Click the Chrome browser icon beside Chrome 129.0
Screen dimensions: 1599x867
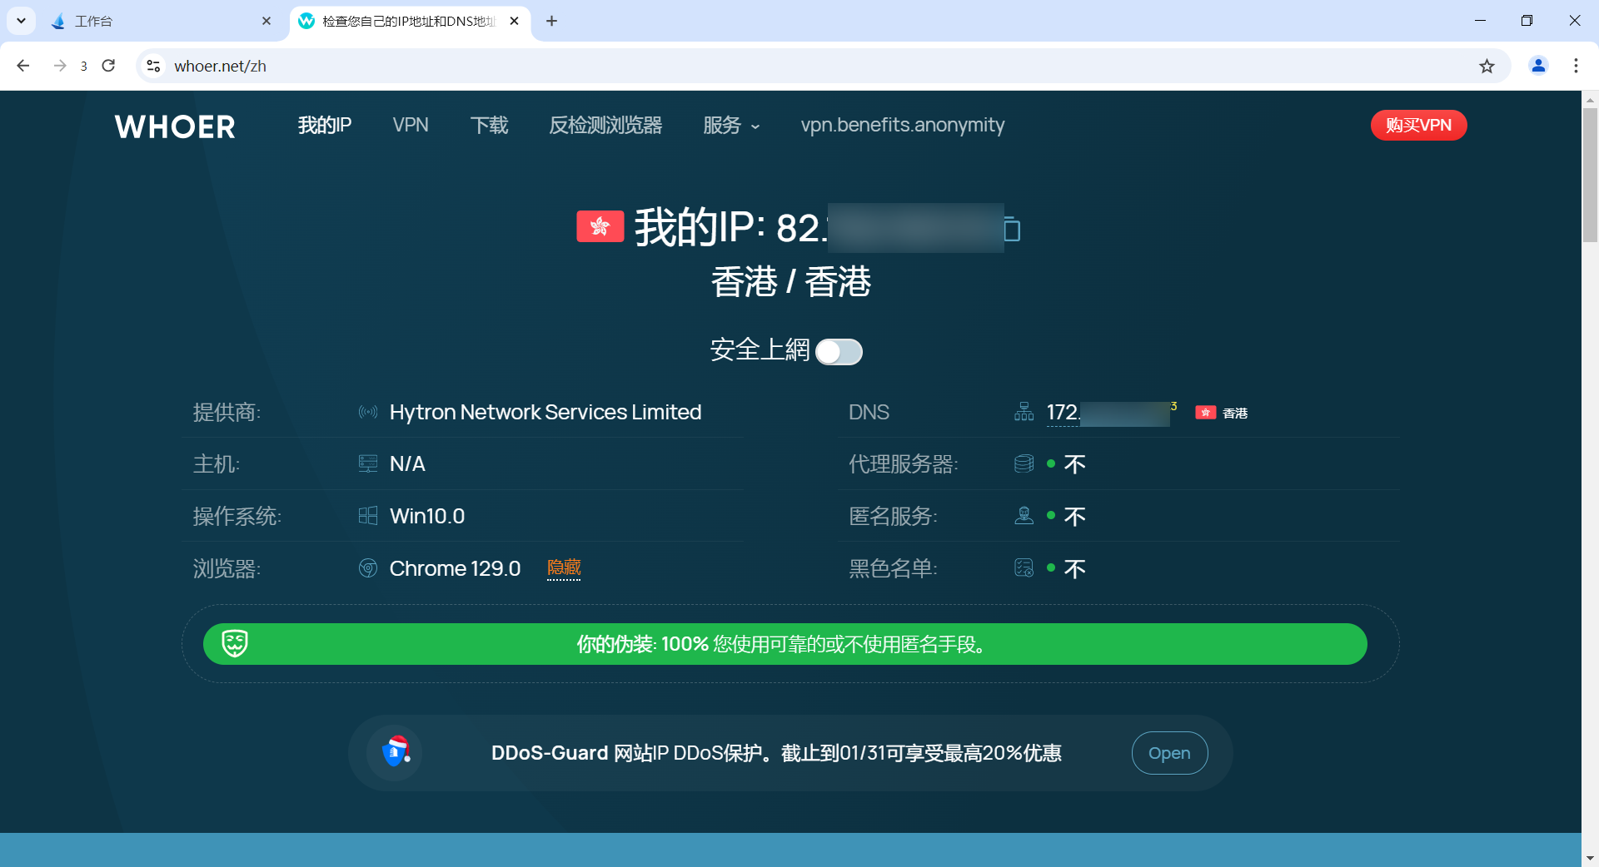click(368, 568)
